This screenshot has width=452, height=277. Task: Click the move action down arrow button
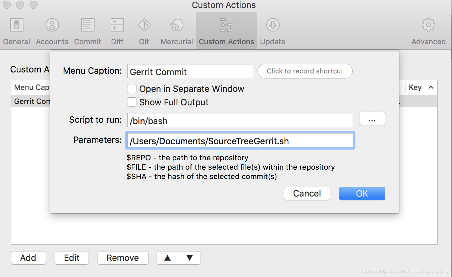189,258
